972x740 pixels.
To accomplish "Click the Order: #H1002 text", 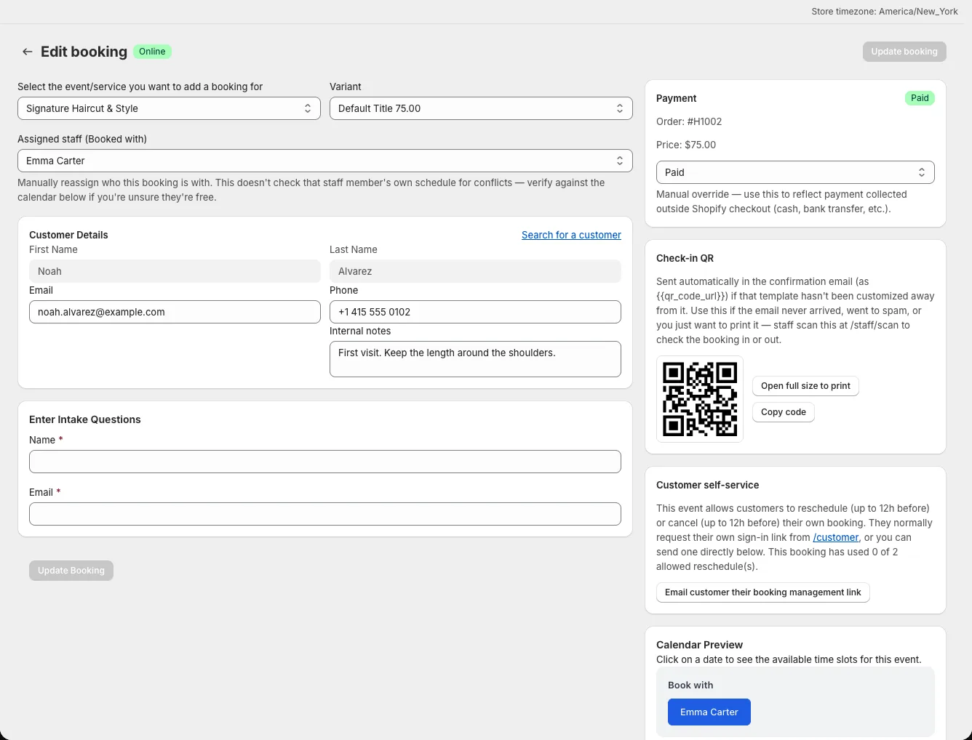I will (x=689, y=121).
